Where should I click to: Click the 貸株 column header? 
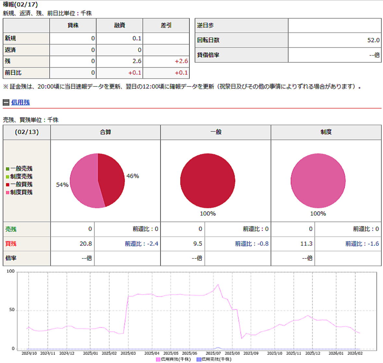(x=73, y=25)
